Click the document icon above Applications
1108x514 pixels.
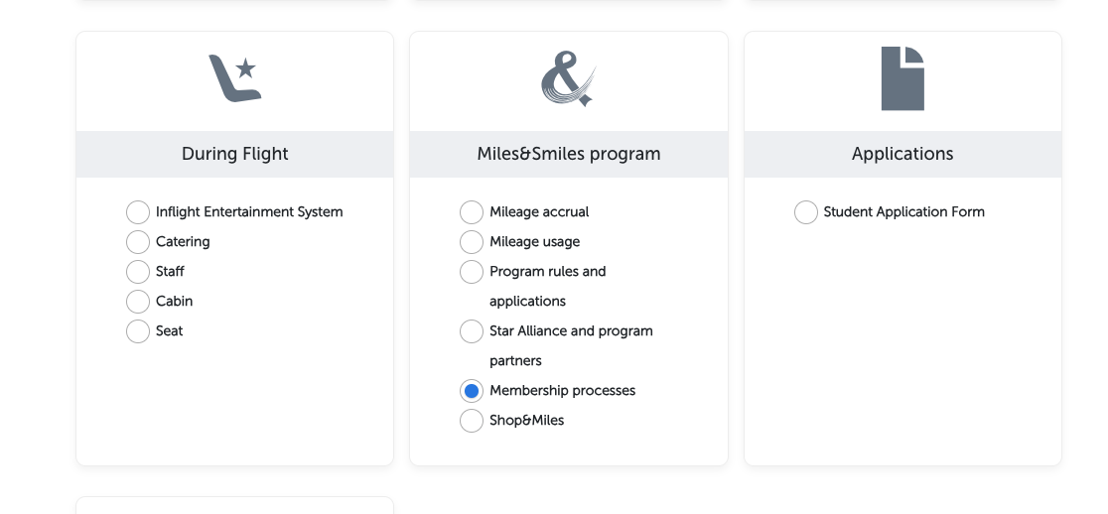902,78
